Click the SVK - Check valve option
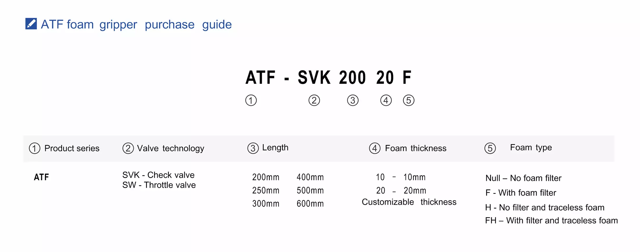This screenshot has width=640, height=252. [158, 175]
